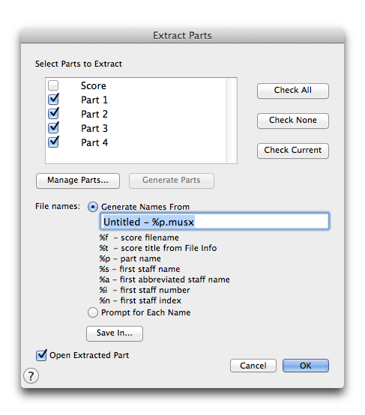Click the Check None button
Screen dimensions: 365x415
tap(293, 121)
